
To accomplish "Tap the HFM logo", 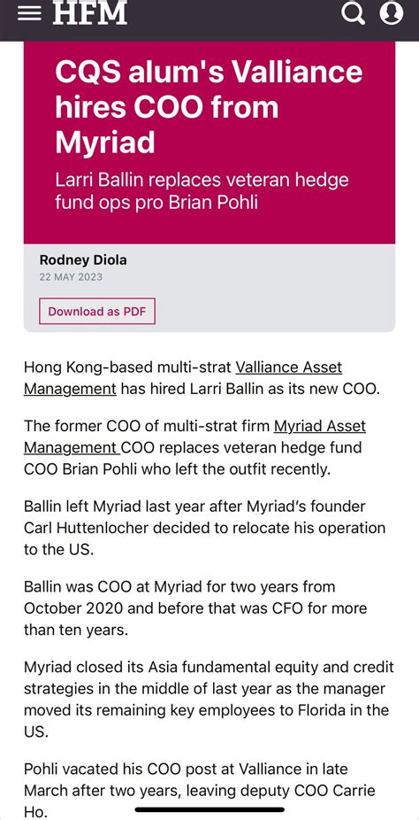I will coord(90,12).
